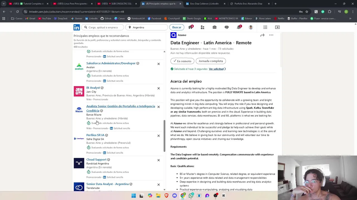Image resolution: width=357 pixels, height=200 pixels.
Task: Share the Data Engineer job posting
Action: [x=262, y=35]
